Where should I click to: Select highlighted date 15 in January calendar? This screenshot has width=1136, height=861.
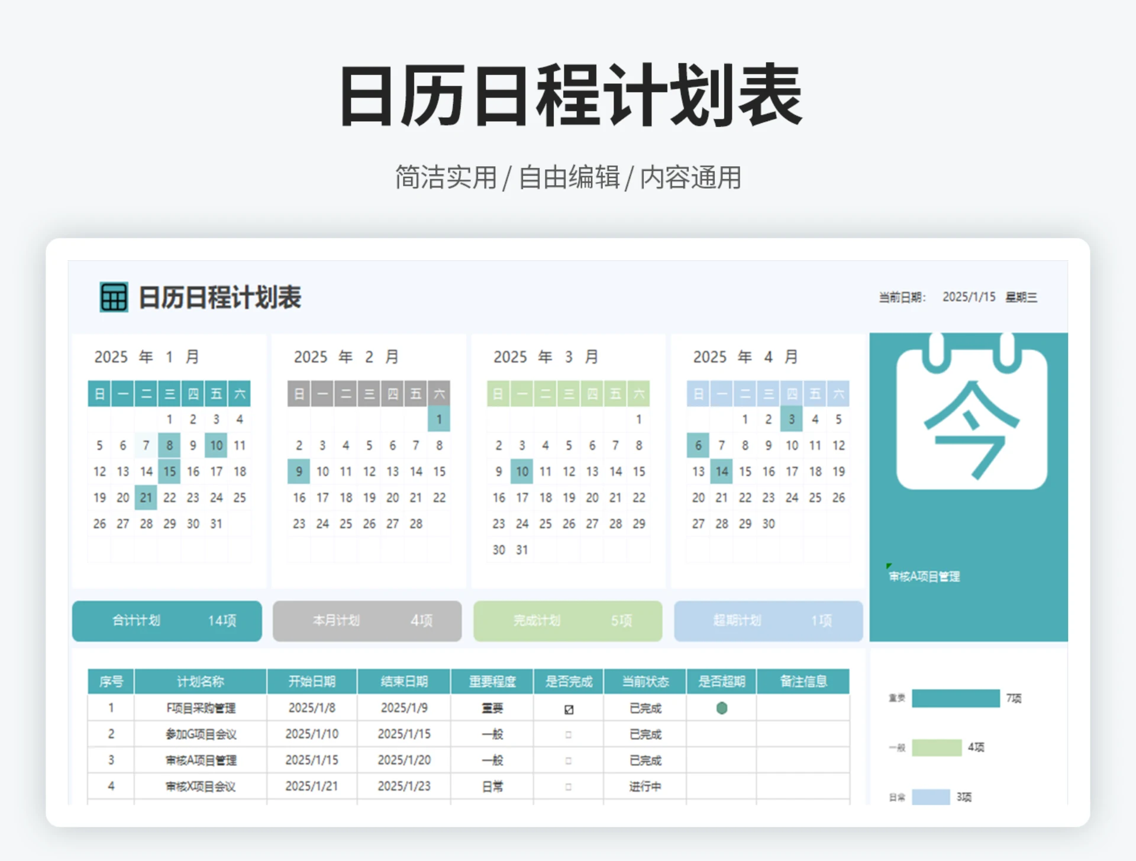pyautogui.click(x=169, y=471)
